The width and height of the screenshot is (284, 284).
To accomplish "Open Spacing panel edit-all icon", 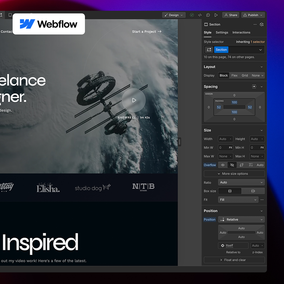I will click(254, 87).
